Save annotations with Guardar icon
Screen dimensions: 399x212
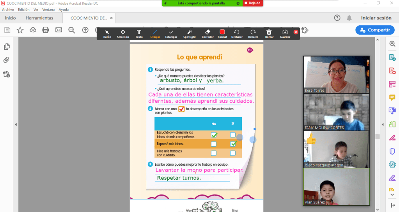point(285,34)
